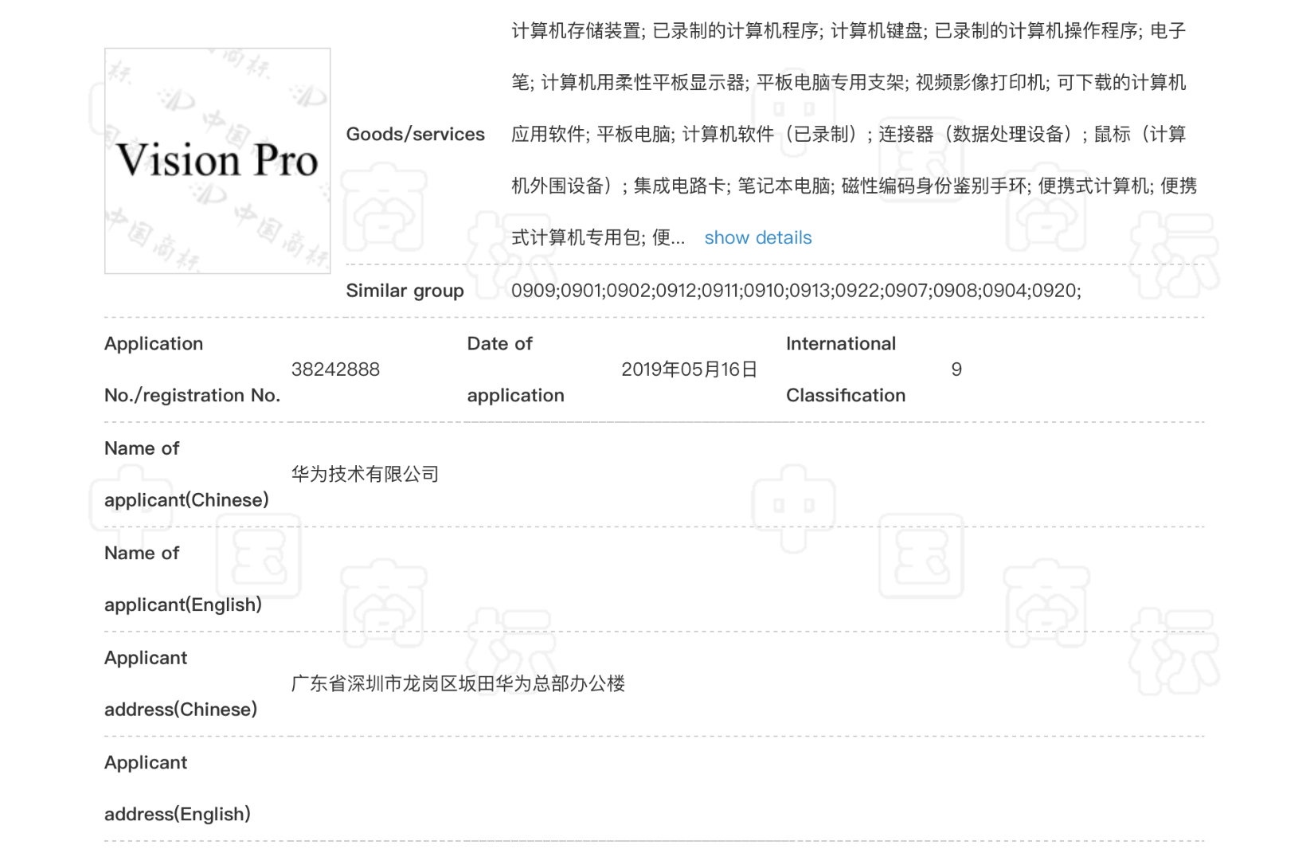Image resolution: width=1310 pixels, height=849 pixels.
Task: Click the International Classification label
Action: pos(846,370)
